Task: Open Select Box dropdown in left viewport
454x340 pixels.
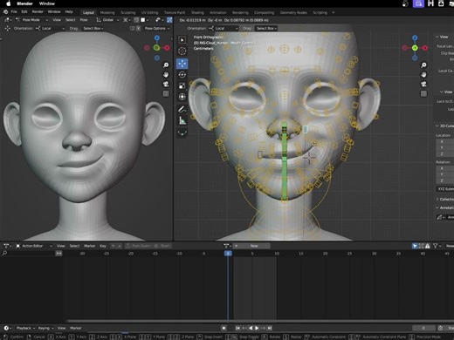Action: point(93,29)
